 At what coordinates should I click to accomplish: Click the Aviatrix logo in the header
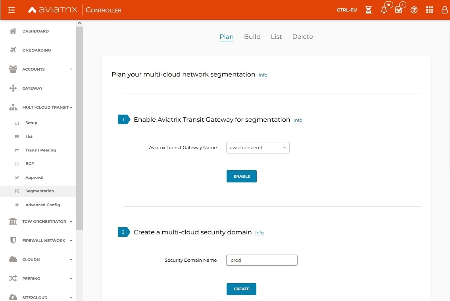[x=53, y=10]
